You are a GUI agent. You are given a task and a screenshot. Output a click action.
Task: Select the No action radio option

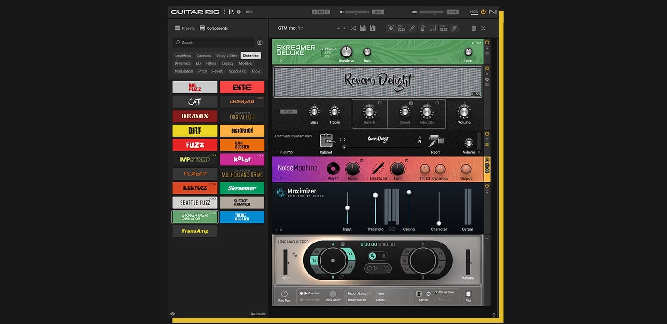(436, 292)
